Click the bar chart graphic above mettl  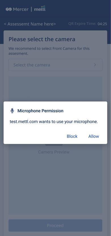[43, 7]
